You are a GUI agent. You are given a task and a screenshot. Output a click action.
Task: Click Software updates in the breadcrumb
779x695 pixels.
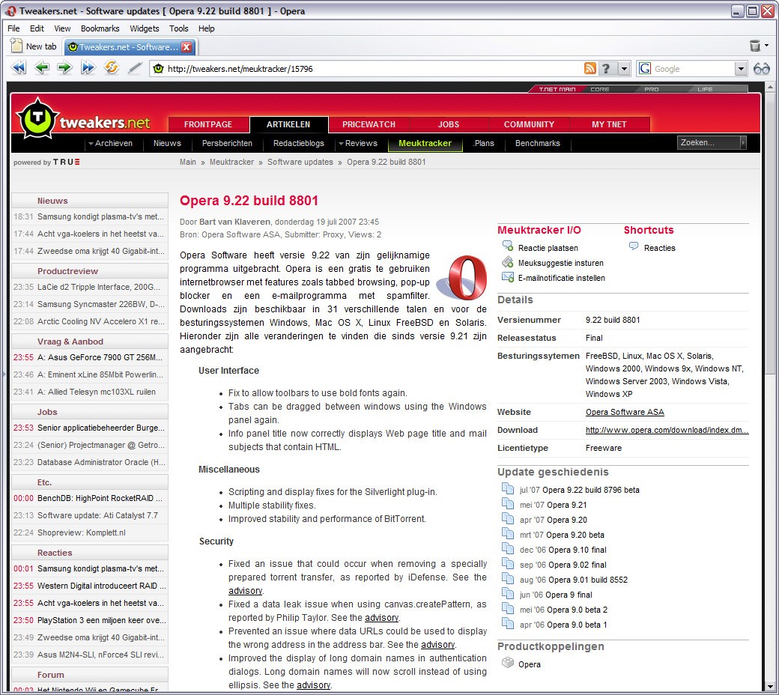[300, 162]
